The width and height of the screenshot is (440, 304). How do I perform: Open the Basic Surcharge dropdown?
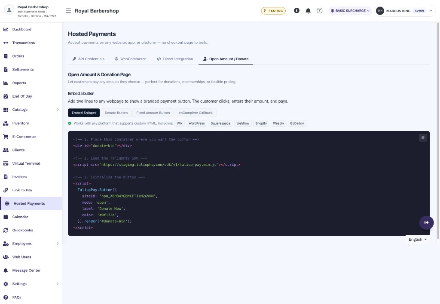tap(350, 11)
